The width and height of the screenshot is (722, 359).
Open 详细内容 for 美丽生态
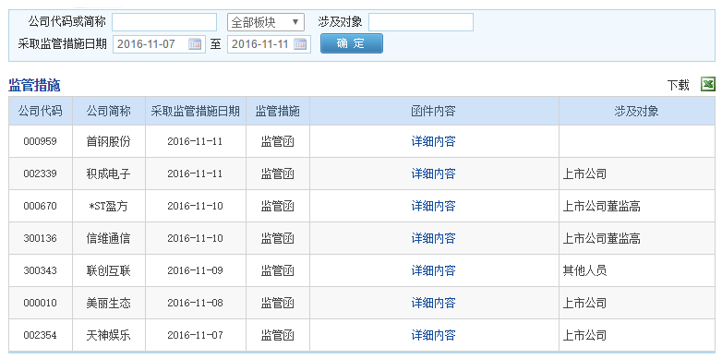click(x=433, y=303)
